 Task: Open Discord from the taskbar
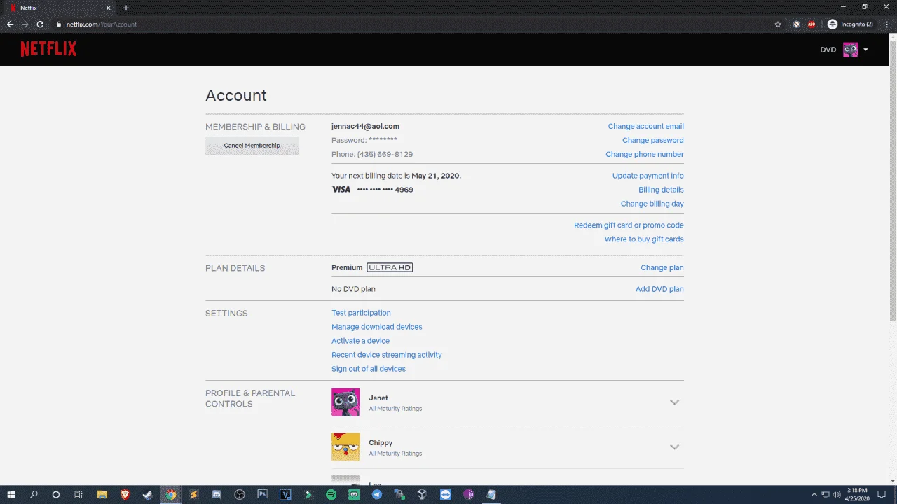tap(217, 494)
